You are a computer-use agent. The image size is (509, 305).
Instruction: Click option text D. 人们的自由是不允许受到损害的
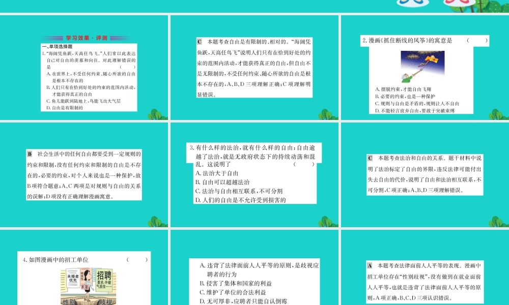[241, 200]
